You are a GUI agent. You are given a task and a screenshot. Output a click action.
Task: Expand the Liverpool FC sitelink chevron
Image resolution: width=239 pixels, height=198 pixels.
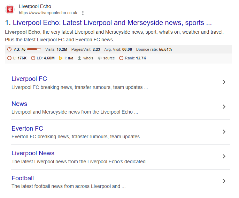224,82
